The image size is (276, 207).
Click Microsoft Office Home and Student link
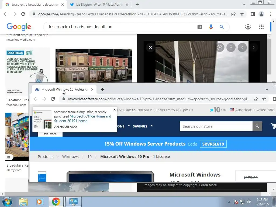click(82, 119)
